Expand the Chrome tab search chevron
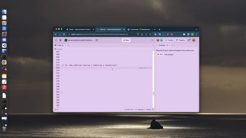This screenshot has height=138, width=246. (x=196, y=30)
